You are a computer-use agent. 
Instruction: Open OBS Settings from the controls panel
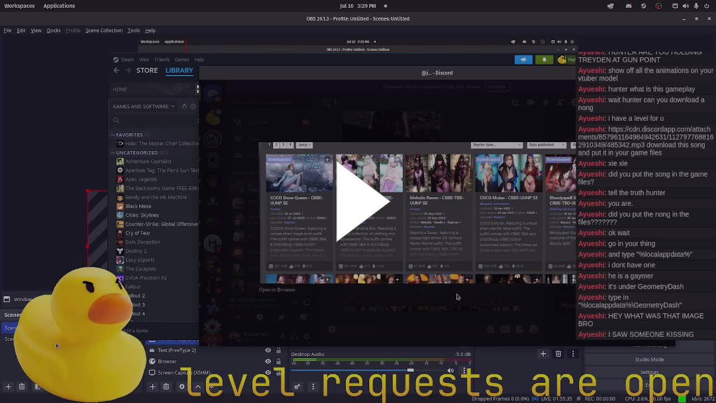coord(649,372)
